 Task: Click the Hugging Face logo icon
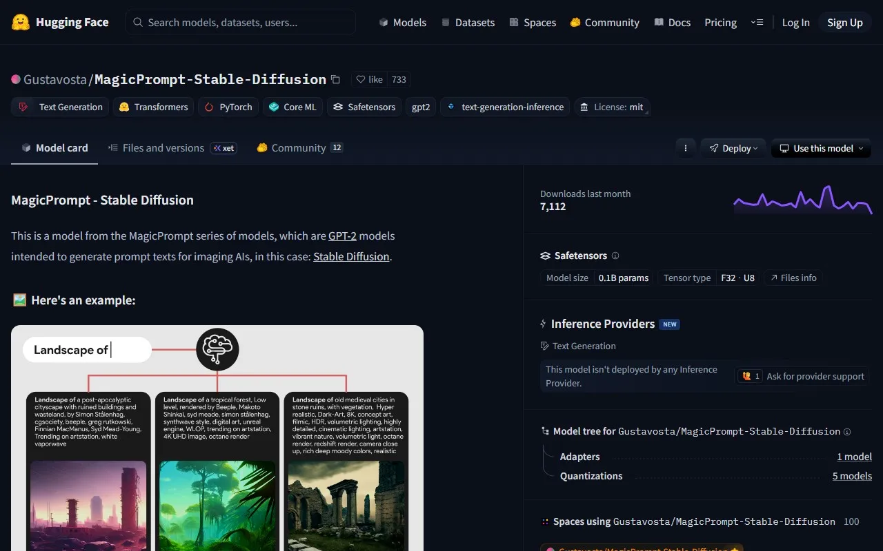(x=21, y=22)
